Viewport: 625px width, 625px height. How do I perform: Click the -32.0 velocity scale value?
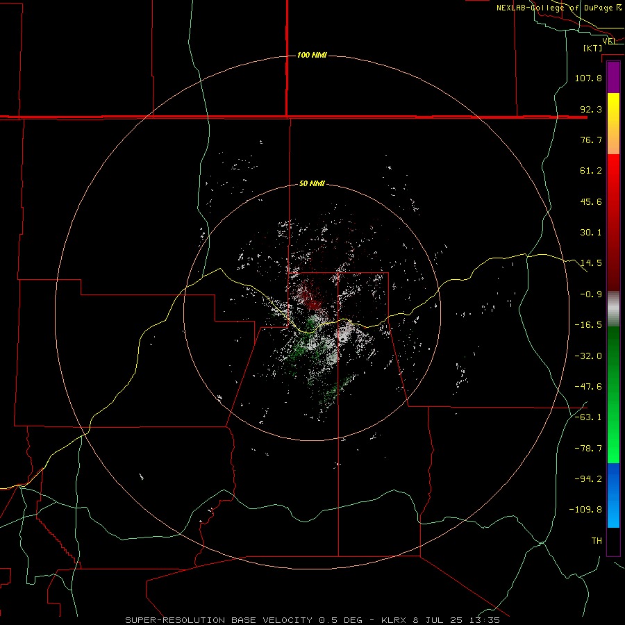click(x=588, y=356)
